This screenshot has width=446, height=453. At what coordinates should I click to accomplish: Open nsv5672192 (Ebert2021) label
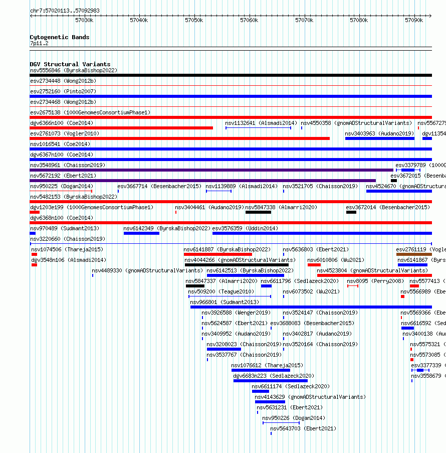(63, 176)
